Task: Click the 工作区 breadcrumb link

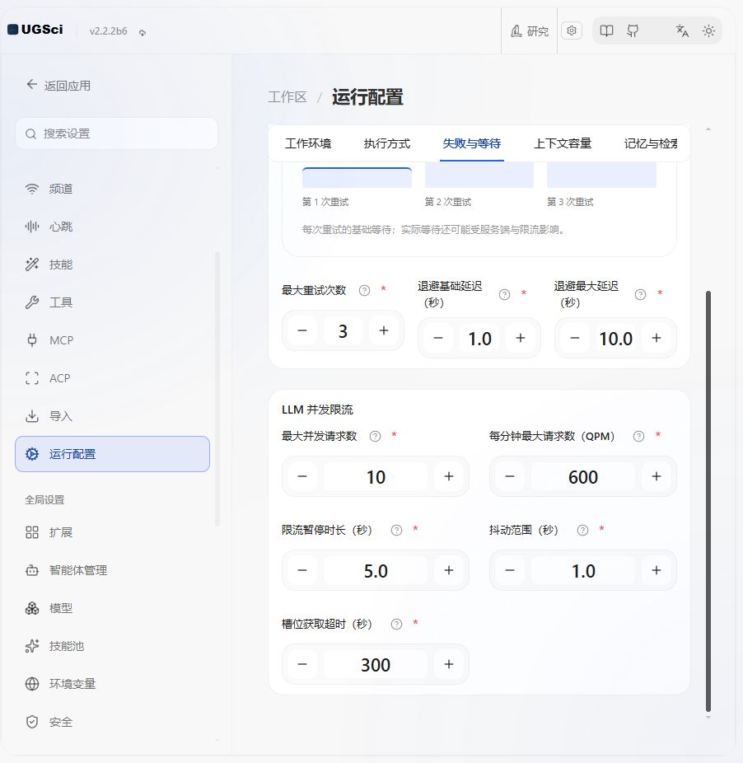Action: (287, 97)
